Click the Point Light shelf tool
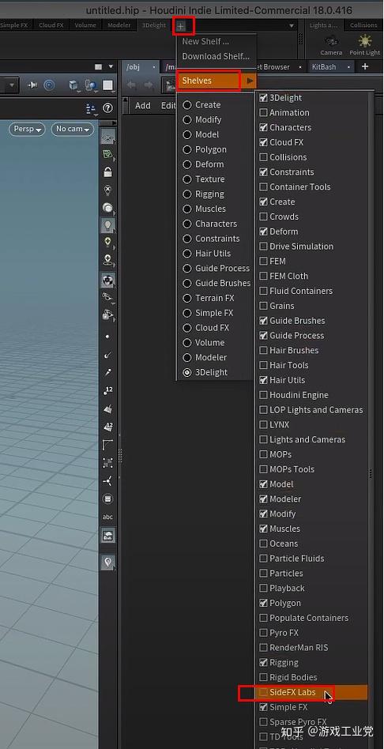The height and width of the screenshot is (749, 384). 365,44
